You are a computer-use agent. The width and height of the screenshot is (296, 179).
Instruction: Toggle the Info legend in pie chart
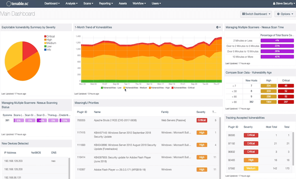[x=48, y=50]
